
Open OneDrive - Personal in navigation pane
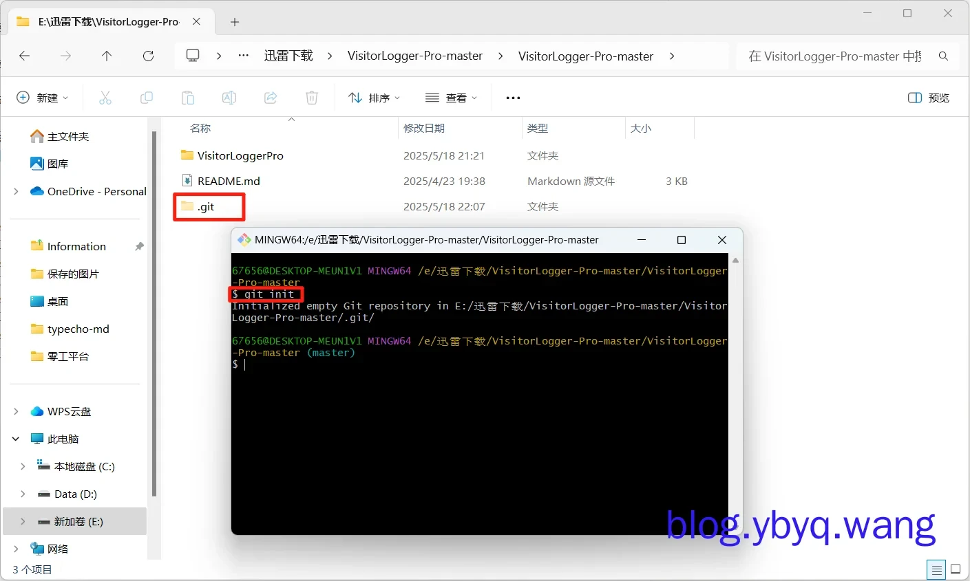(x=97, y=191)
